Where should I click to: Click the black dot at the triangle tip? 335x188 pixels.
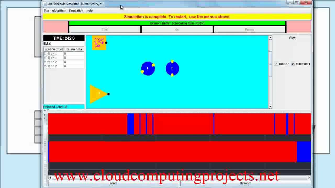[108, 94]
